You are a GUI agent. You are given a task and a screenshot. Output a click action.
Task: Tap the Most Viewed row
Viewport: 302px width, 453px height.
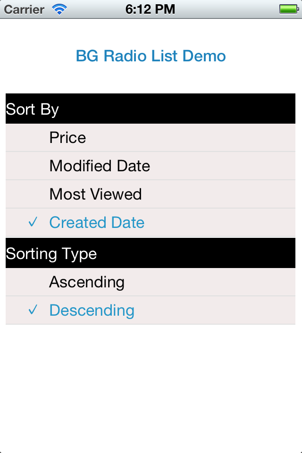pos(151,194)
